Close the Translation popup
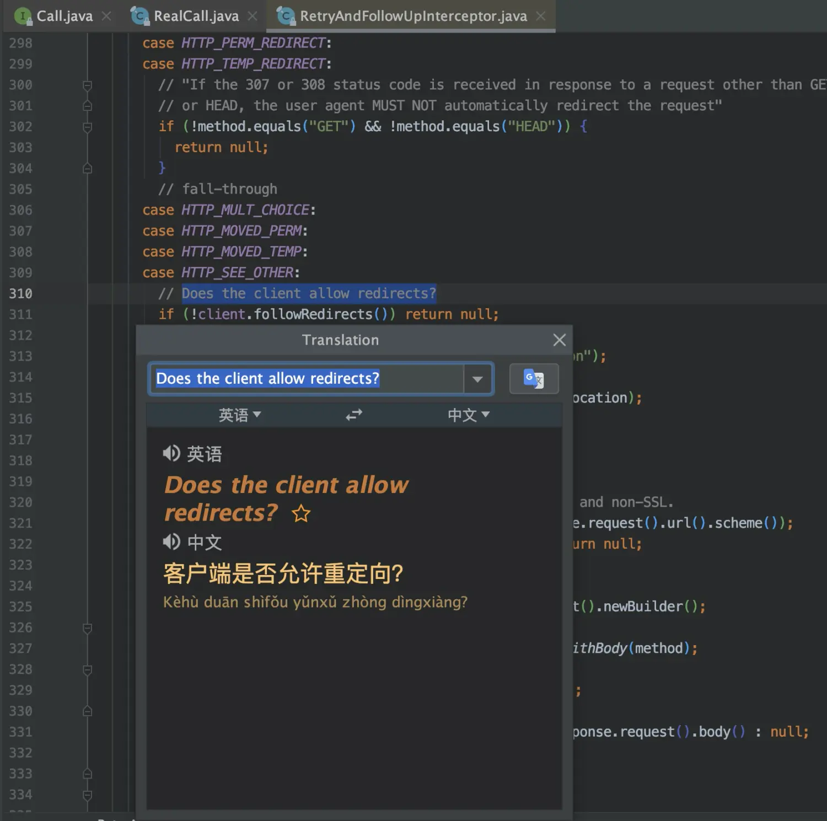The width and height of the screenshot is (827, 821). click(x=559, y=340)
